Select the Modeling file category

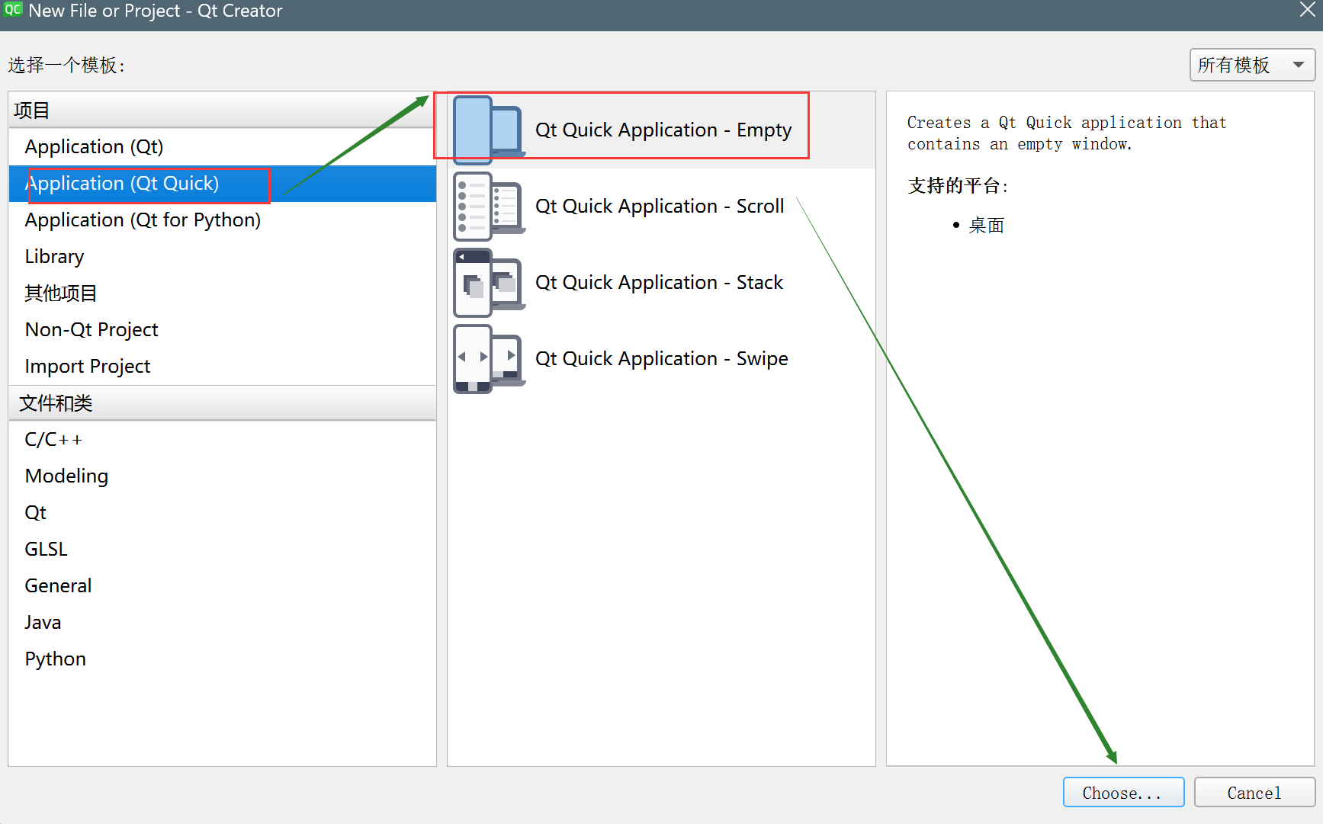(x=222, y=476)
